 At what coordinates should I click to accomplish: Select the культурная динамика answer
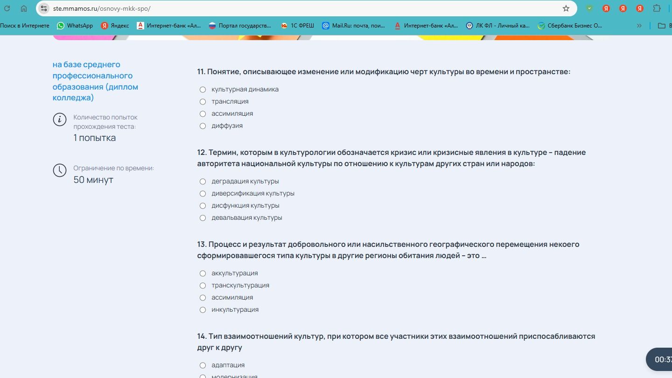pos(203,90)
